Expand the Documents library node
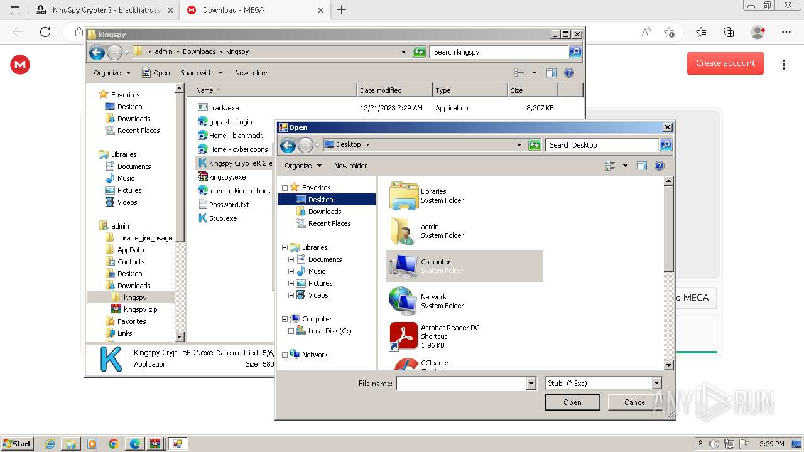Viewport: 804px width, 452px height. pos(291,259)
